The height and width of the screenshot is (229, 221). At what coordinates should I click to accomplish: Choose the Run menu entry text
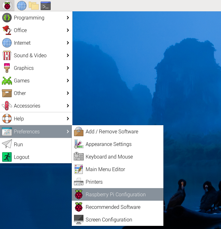tap(18, 144)
